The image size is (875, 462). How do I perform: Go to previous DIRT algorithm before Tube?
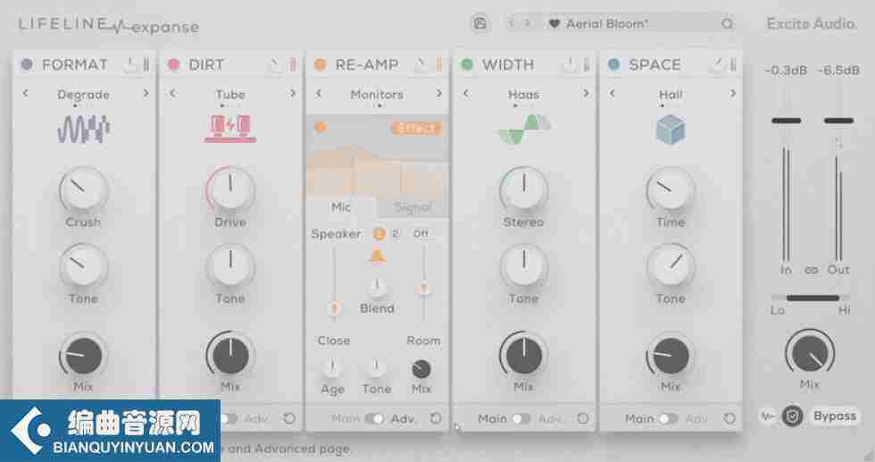point(171,93)
